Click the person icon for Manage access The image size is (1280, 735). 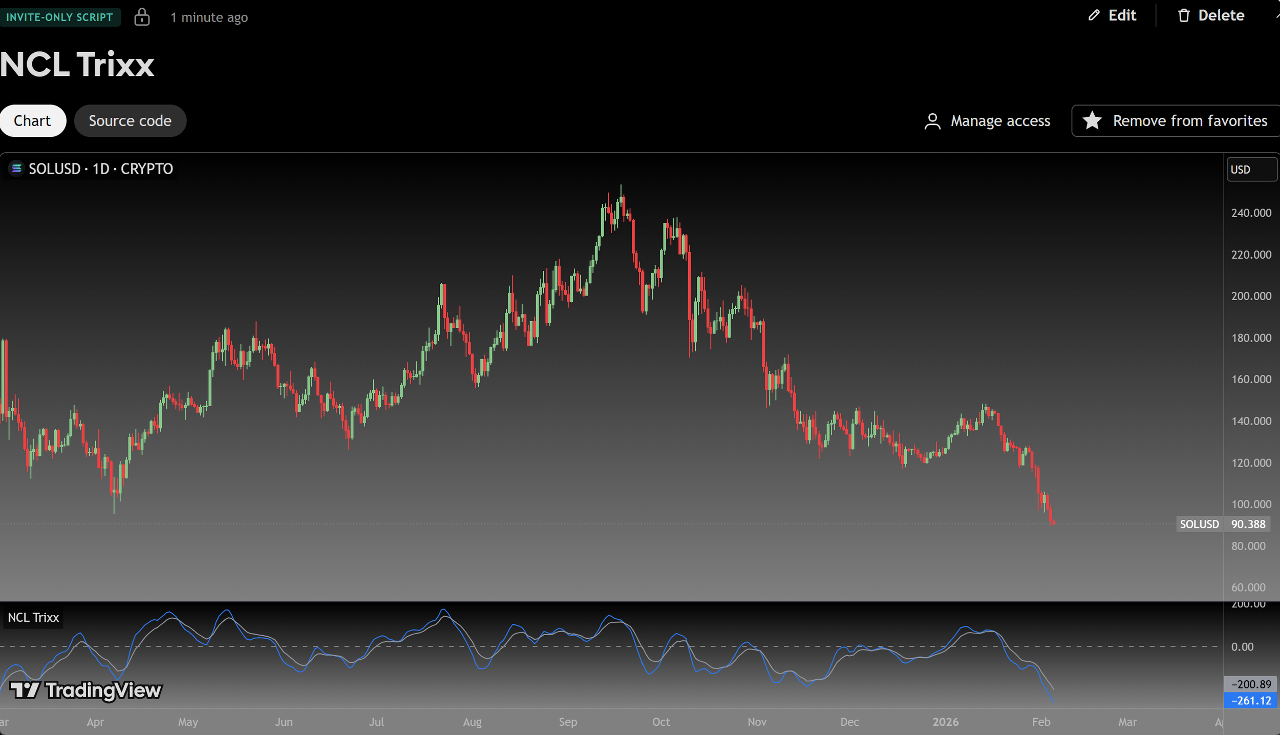click(932, 121)
